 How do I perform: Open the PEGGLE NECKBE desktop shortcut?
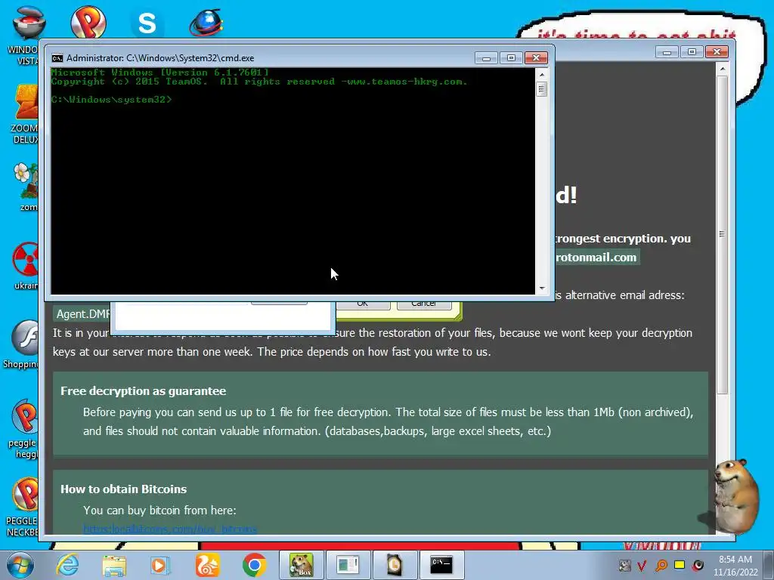point(23,507)
